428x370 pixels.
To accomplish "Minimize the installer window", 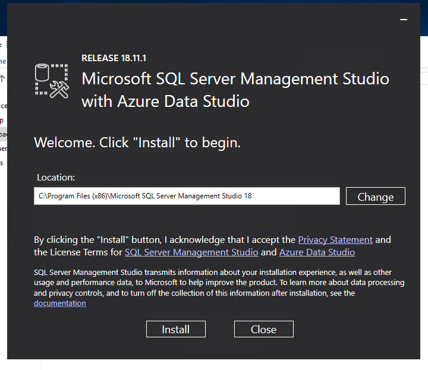I will pyautogui.click(x=404, y=20).
